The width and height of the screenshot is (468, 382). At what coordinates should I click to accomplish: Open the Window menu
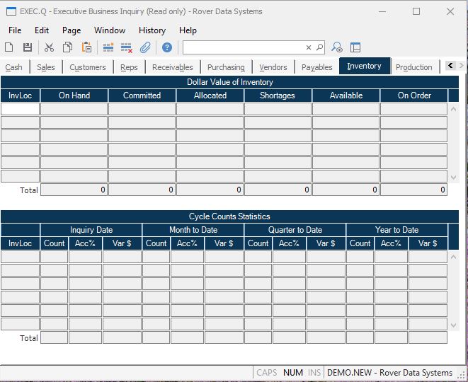coord(110,30)
